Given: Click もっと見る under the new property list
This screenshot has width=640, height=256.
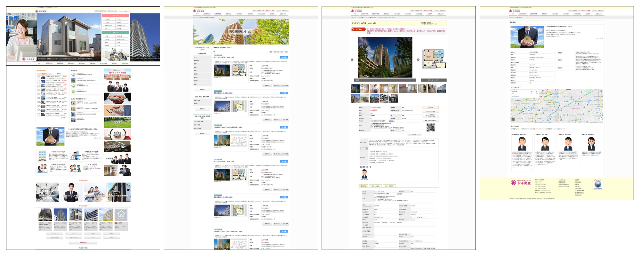Looking at the screenshot, I should click(64, 117).
